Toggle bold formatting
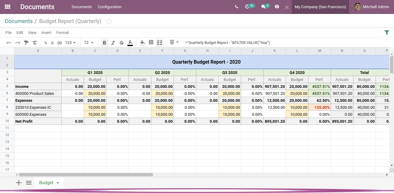Screen dimensions: 394x193 coord(104,43)
